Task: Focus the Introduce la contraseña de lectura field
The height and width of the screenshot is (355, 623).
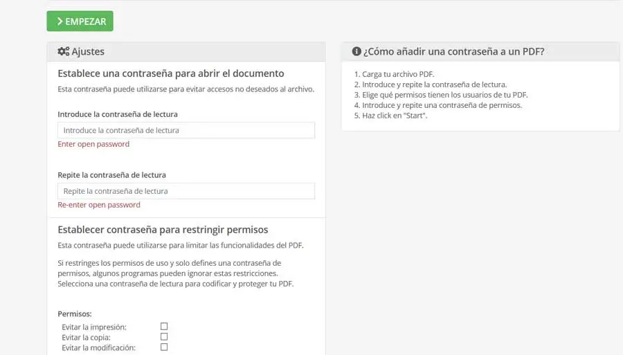Action: click(x=186, y=130)
